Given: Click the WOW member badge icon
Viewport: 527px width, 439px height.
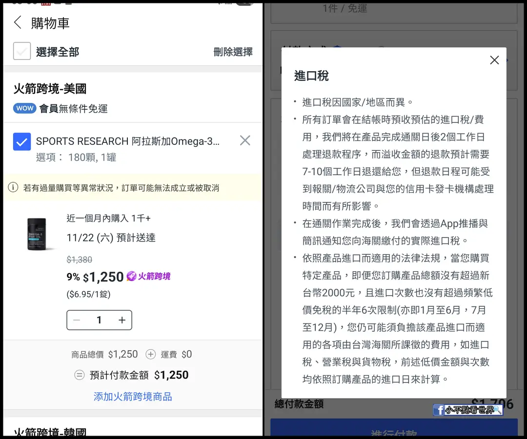Looking at the screenshot, I should click(25, 108).
